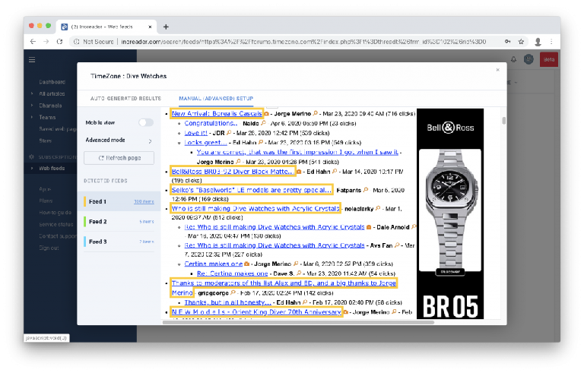584x373 pixels.
Task: Switch to Auto Generated Results tab
Action: coord(125,98)
